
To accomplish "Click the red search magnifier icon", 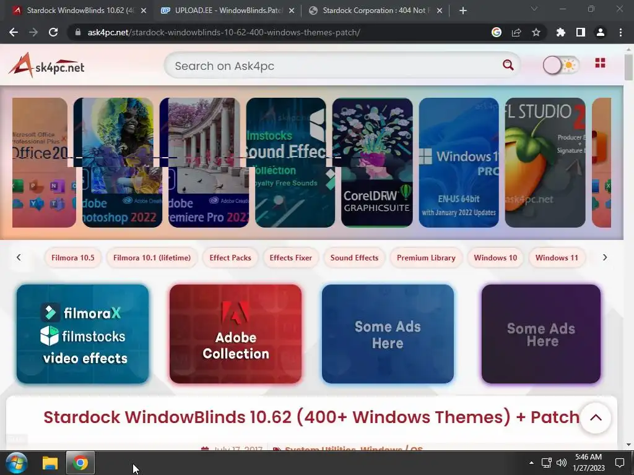I will point(508,64).
